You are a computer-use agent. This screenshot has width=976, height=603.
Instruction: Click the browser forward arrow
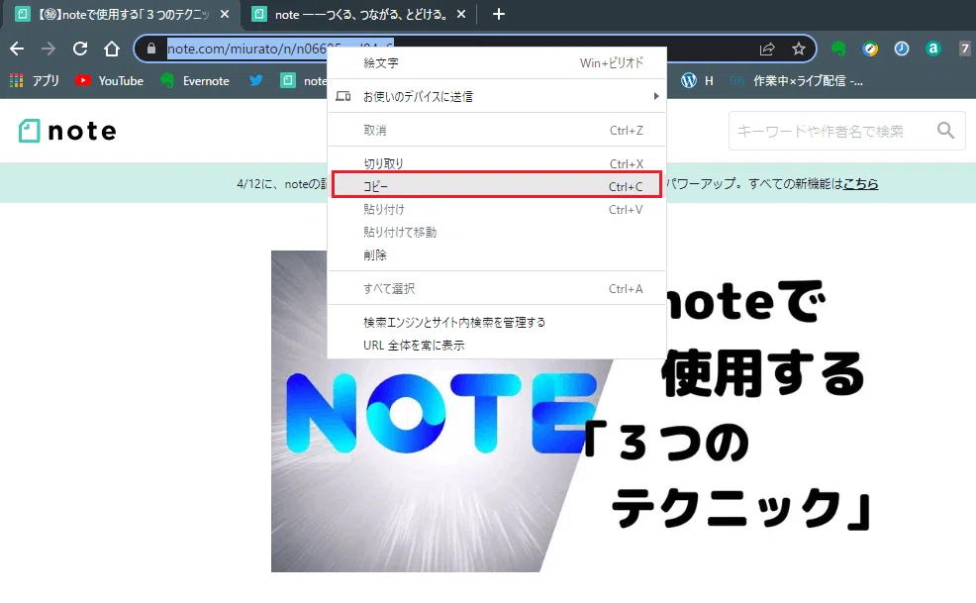[49, 49]
